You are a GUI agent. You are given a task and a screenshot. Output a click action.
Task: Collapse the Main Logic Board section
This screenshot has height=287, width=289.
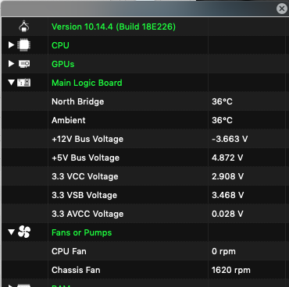click(11, 83)
